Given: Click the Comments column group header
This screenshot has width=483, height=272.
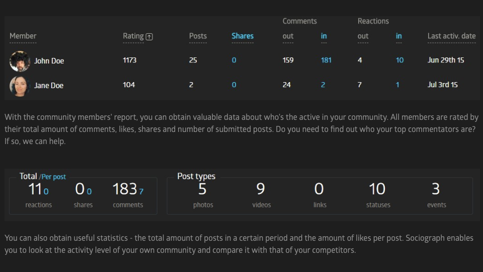Looking at the screenshot, I should [299, 21].
